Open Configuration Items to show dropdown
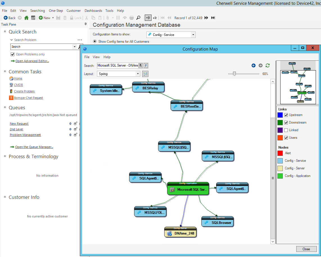 (193, 35)
